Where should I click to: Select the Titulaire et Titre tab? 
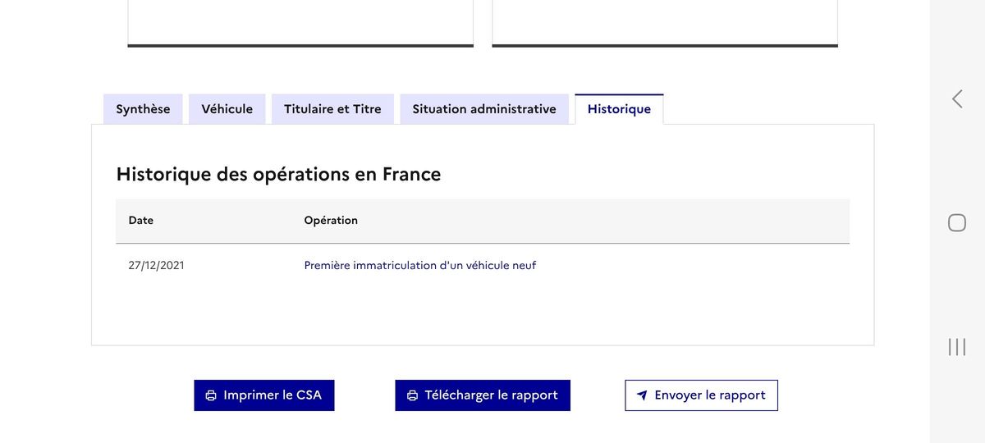332,109
